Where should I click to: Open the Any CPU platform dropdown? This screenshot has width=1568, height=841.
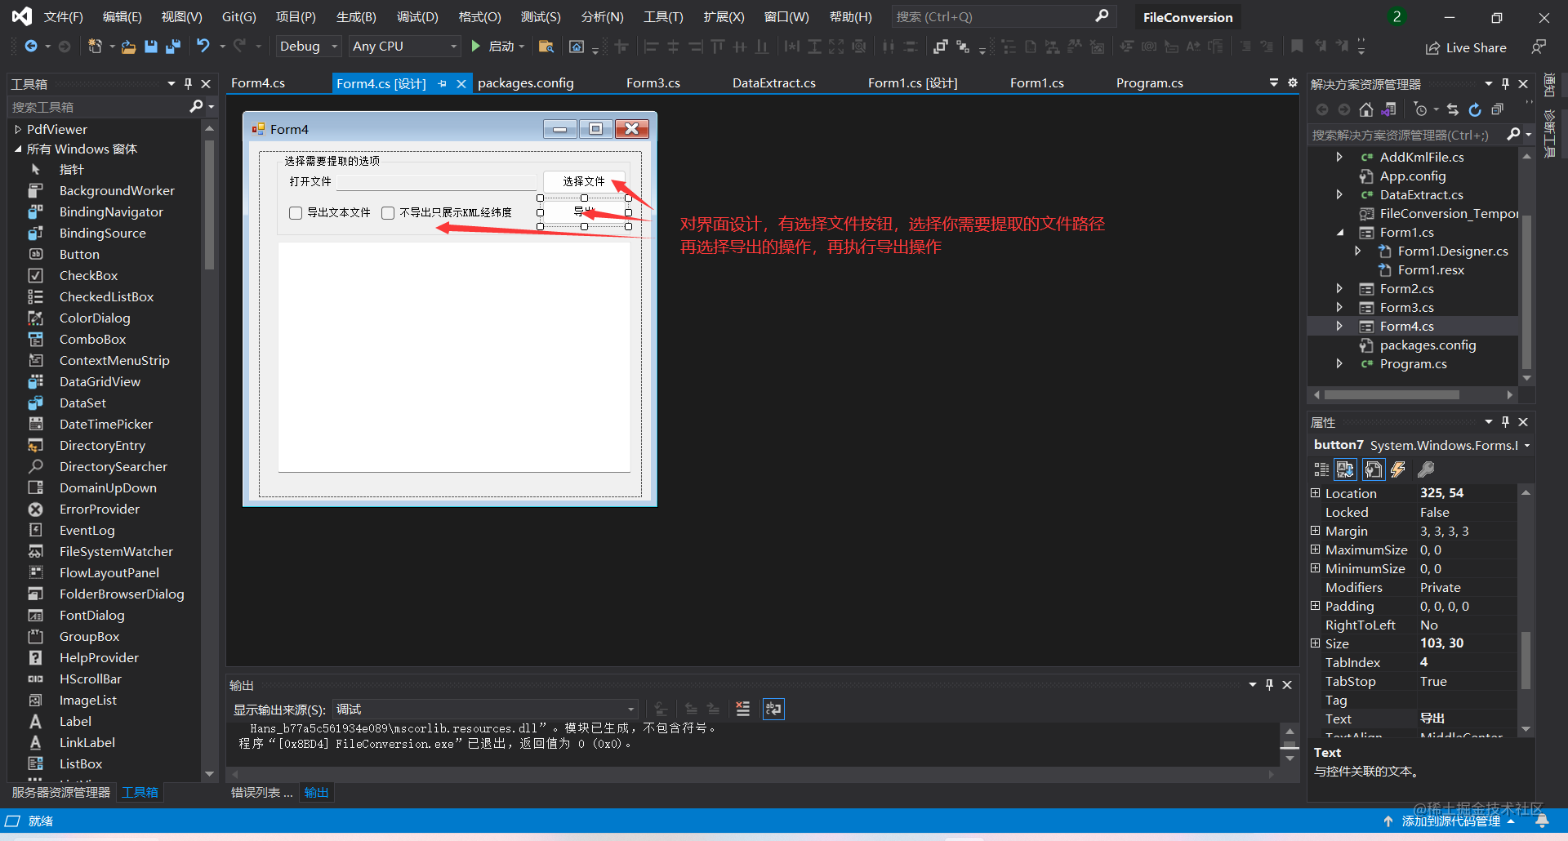pos(404,47)
